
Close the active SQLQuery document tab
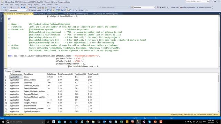[x=32, y=14]
